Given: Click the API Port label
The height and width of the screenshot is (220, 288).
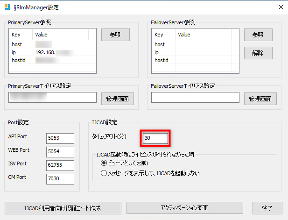Looking at the screenshot, I should coord(18,136).
